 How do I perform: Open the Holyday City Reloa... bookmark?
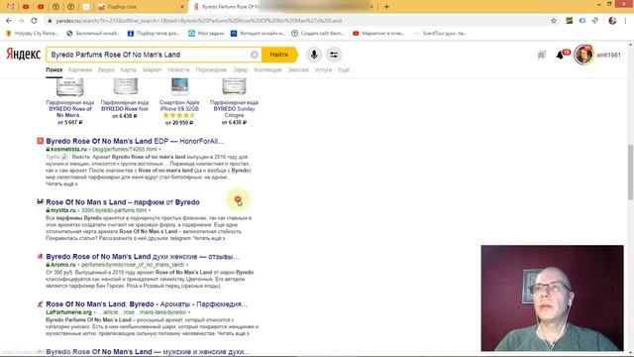click(x=32, y=33)
